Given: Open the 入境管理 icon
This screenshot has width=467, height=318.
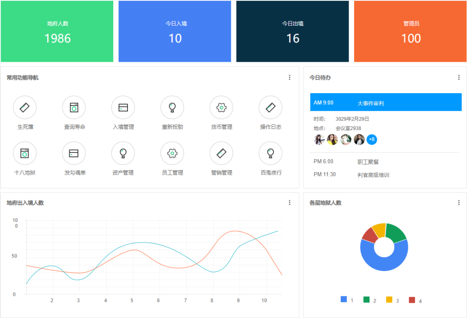Looking at the screenshot, I should (x=123, y=107).
